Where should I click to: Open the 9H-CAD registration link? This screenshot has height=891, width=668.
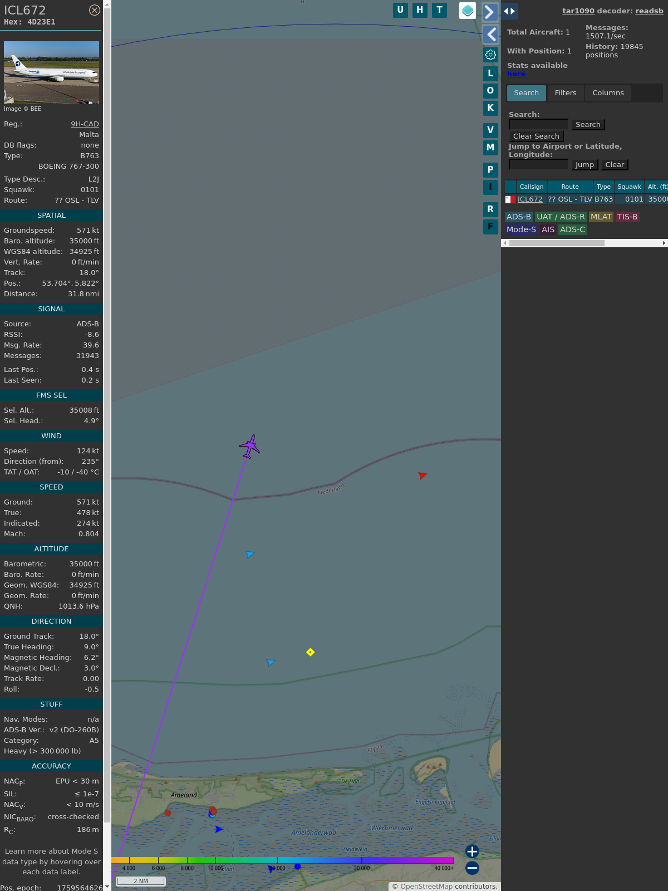(x=85, y=124)
